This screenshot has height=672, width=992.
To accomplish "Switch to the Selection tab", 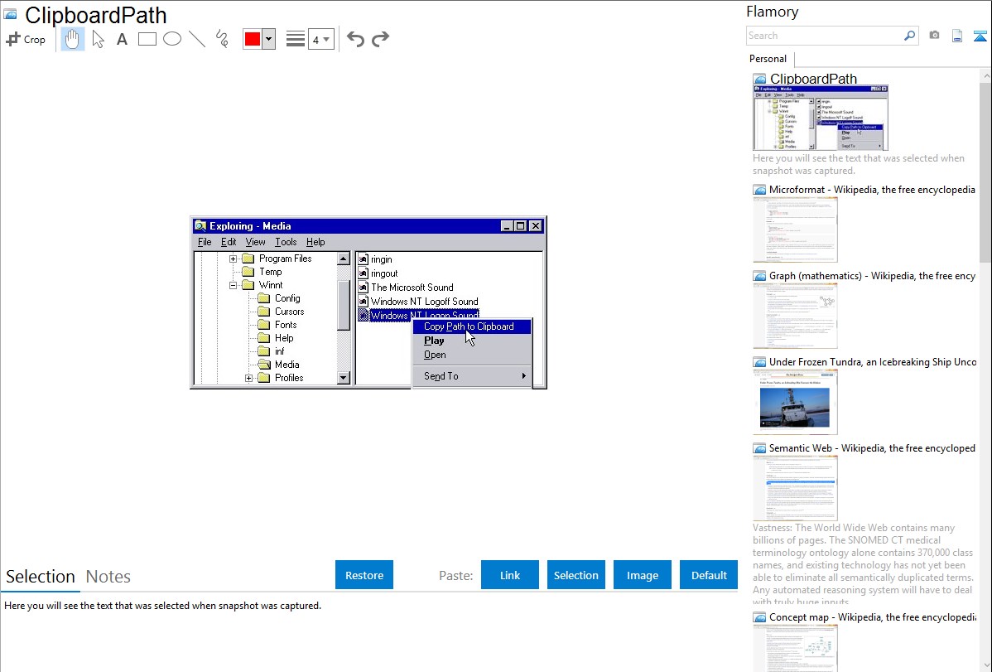I will click(41, 577).
